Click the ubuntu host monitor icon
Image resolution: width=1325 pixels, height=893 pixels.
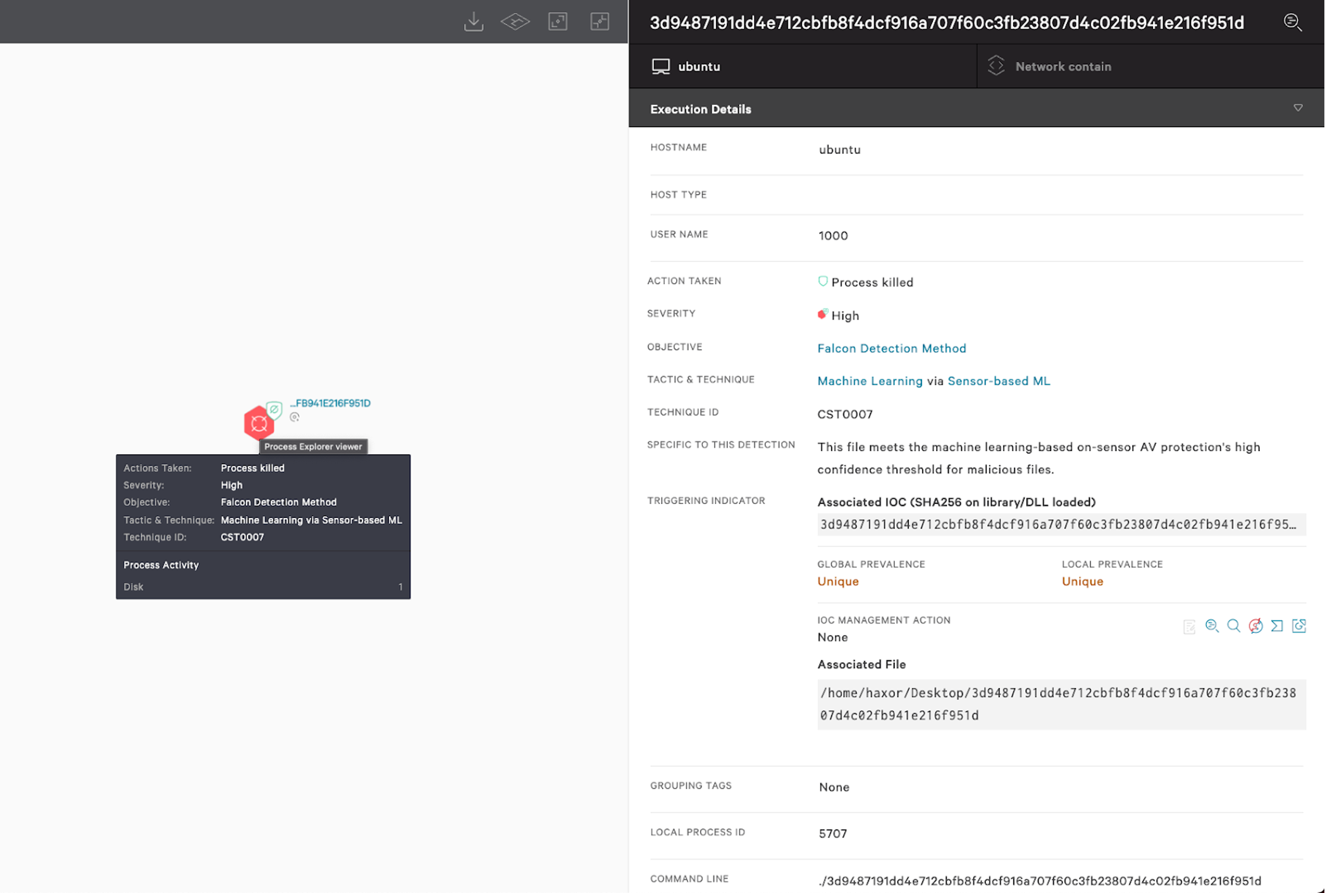pos(660,66)
